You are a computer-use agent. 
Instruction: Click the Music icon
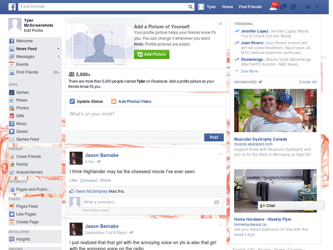click(12, 124)
